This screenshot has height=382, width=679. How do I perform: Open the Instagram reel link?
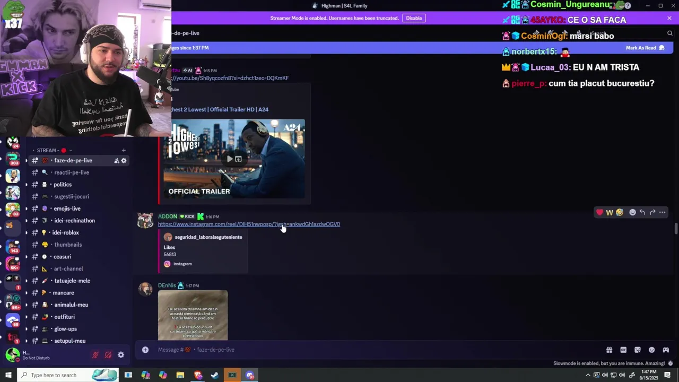249,224
